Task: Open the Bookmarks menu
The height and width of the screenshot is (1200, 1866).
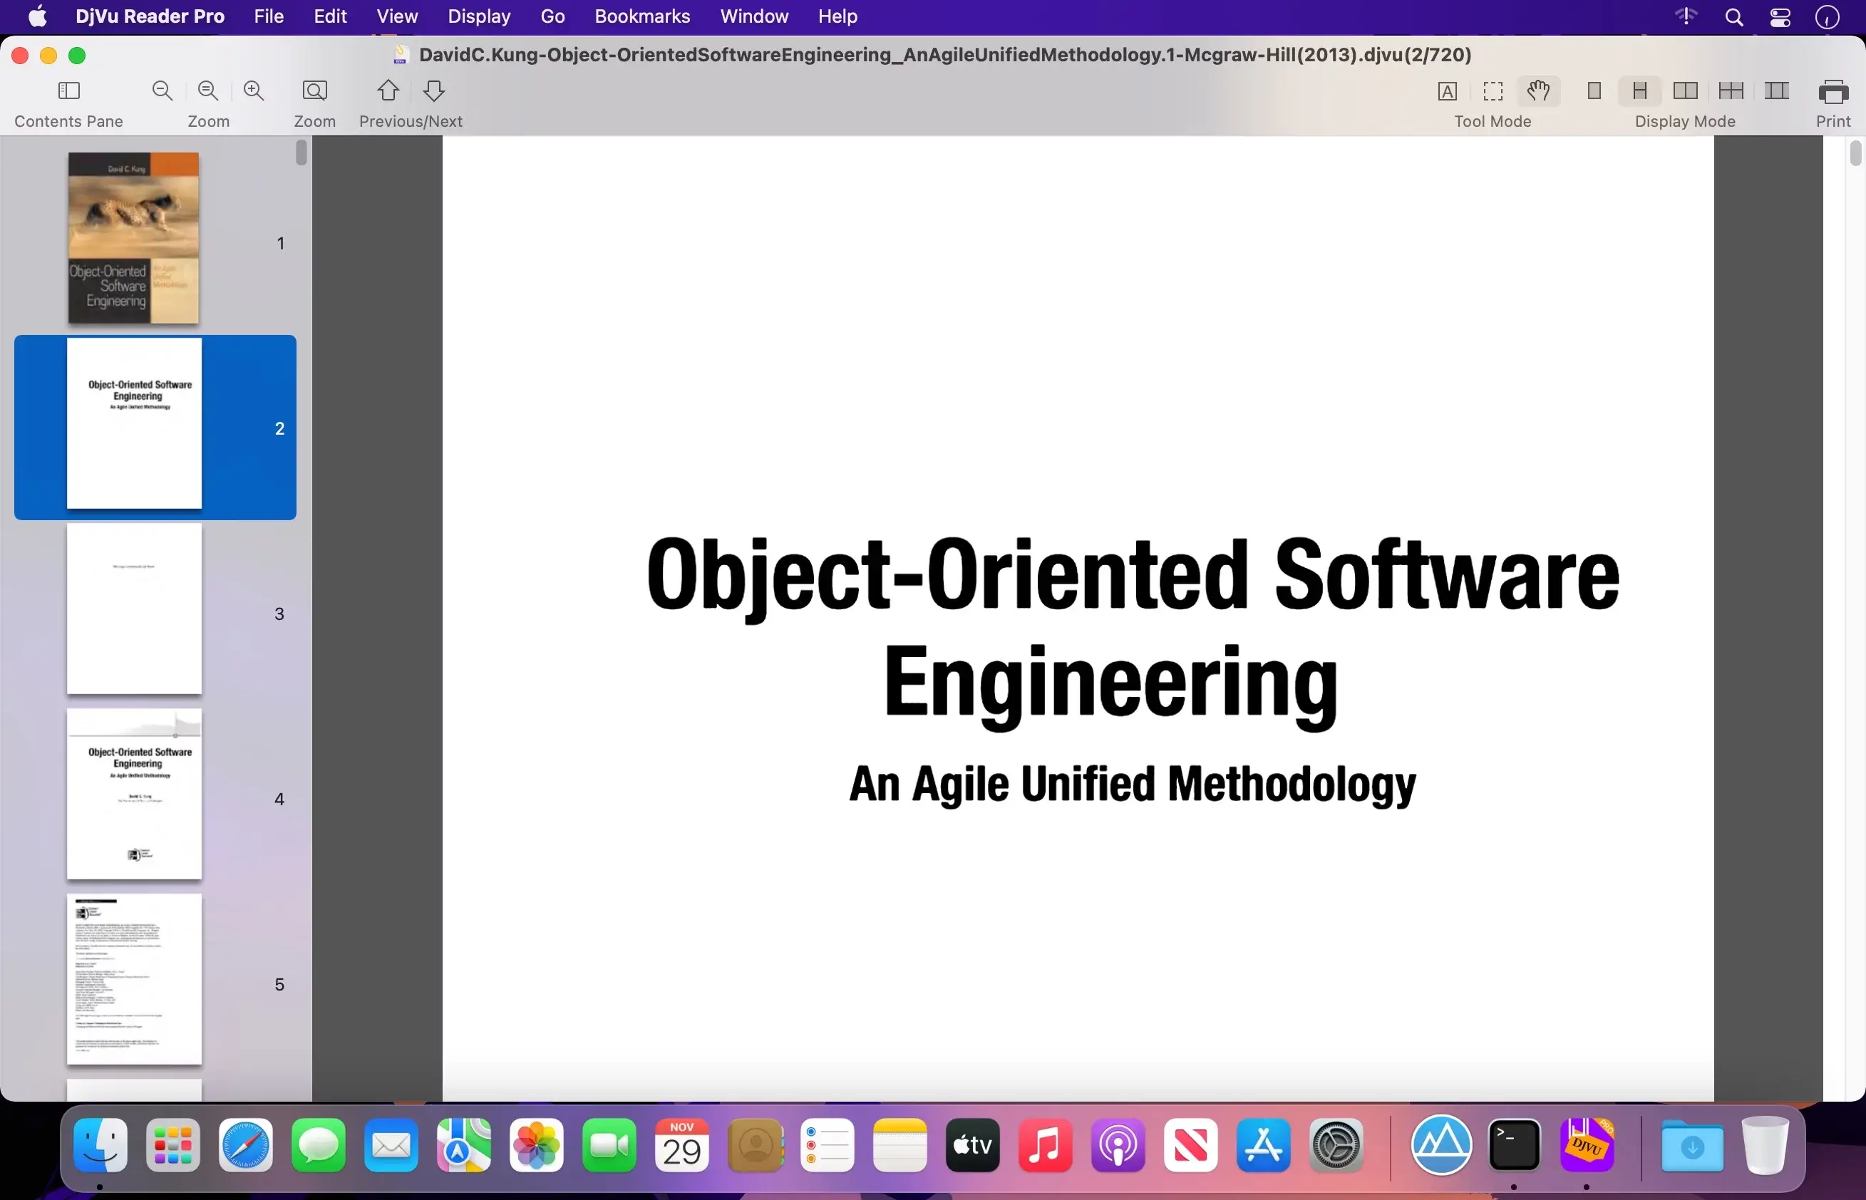Action: (642, 16)
